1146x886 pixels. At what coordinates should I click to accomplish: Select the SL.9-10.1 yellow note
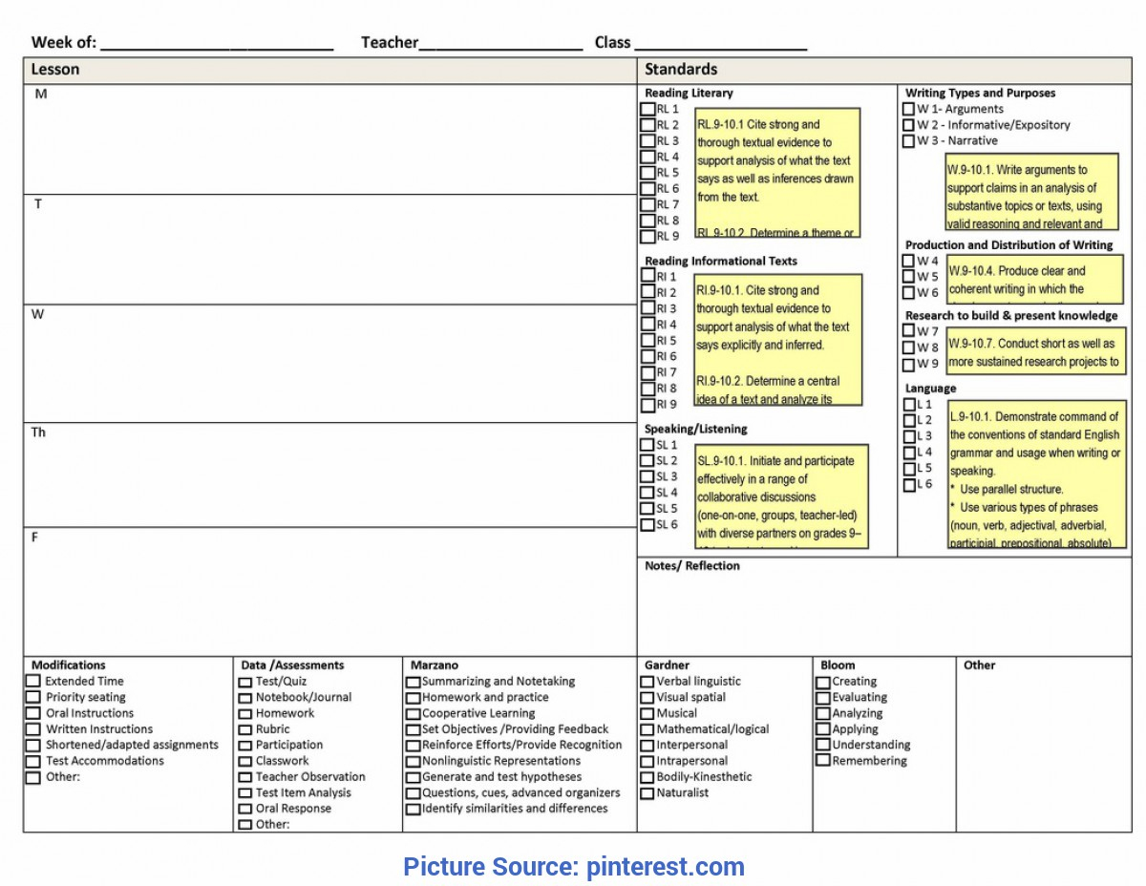coord(782,496)
